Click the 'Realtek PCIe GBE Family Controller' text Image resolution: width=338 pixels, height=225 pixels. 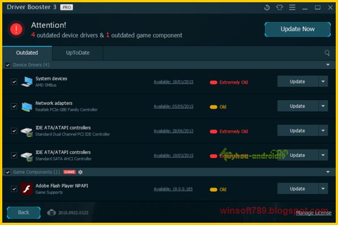[66, 110]
